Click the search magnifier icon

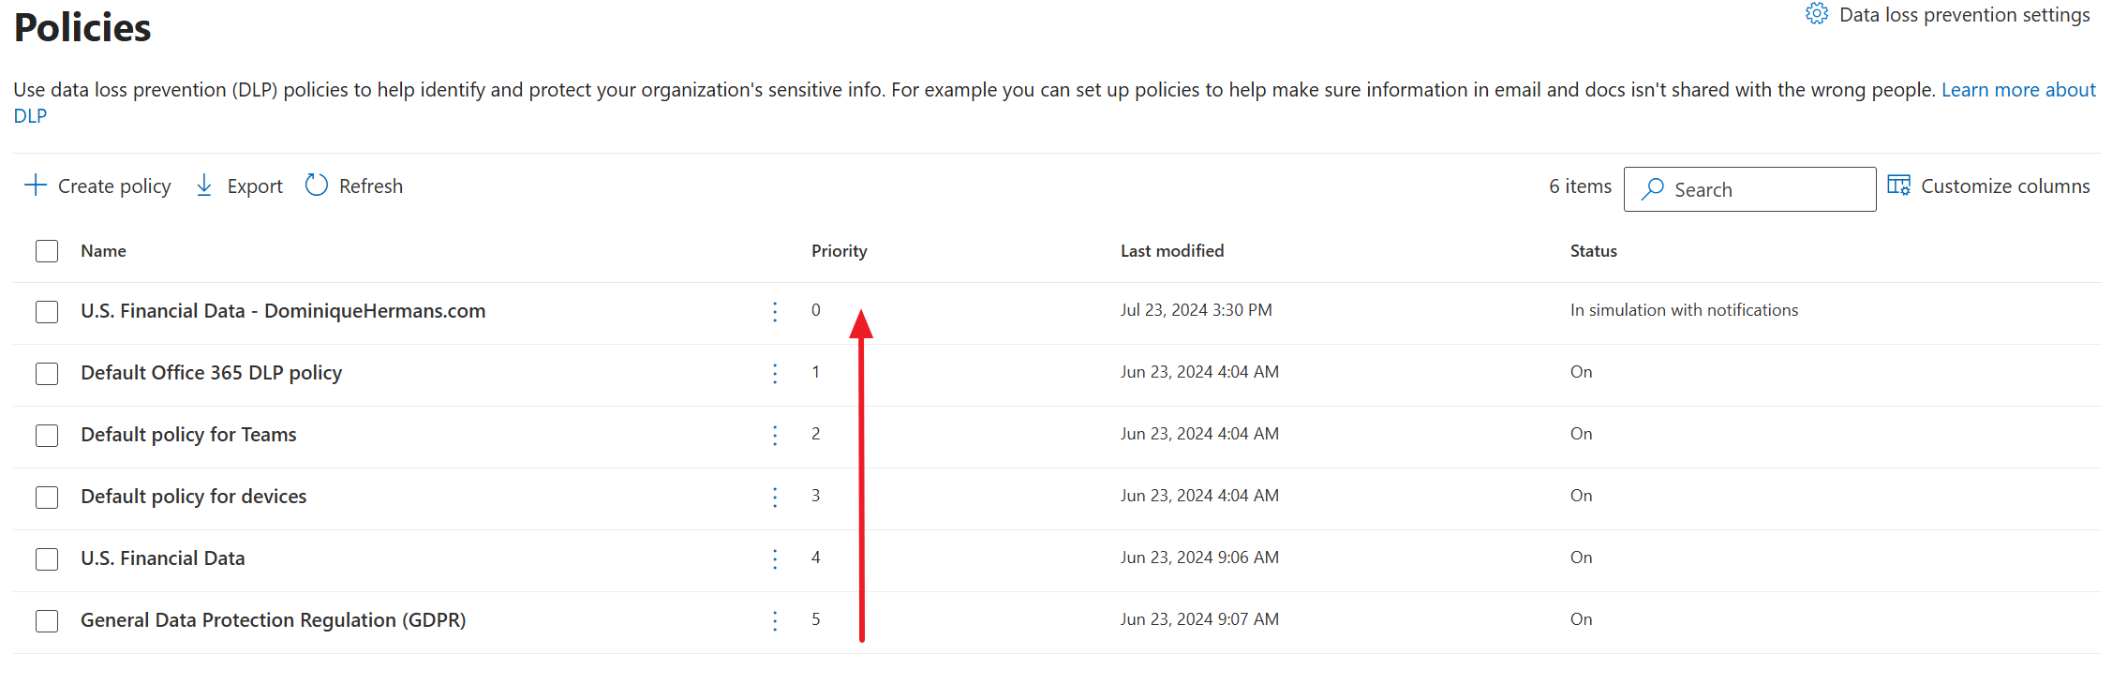tap(1652, 188)
